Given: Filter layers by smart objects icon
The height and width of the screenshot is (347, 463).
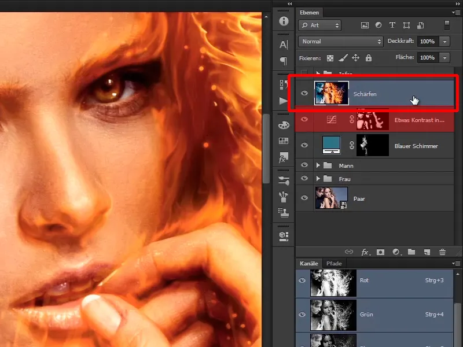Looking at the screenshot, I should 421,25.
